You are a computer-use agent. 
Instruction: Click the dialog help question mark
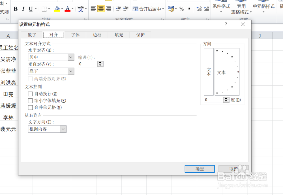pos(226,24)
